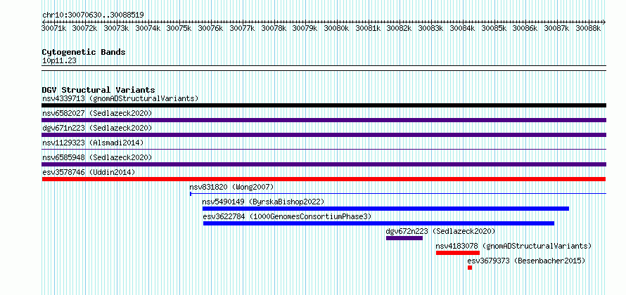This screenshot has height=295, width=626.
Task: Click the thin nsv831820 Wong2007 blue line
Action: coord(398,194)
